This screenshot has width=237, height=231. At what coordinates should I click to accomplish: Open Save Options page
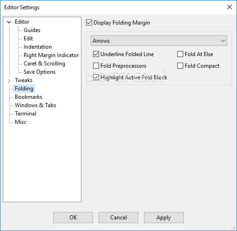click(x=39, y=72)
